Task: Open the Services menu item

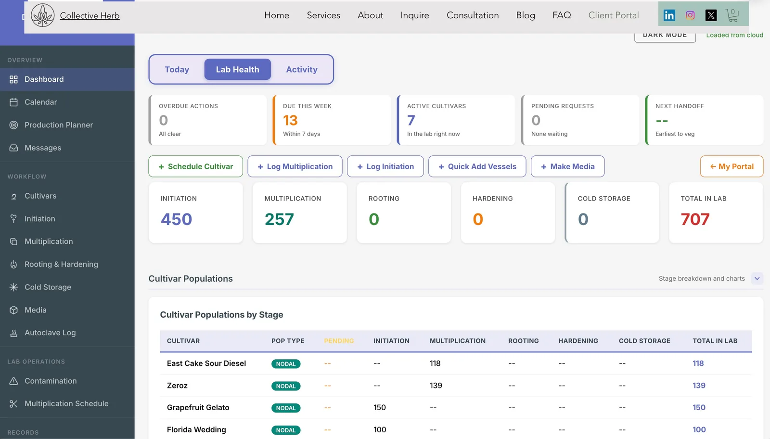Action: tap(323, 15)
